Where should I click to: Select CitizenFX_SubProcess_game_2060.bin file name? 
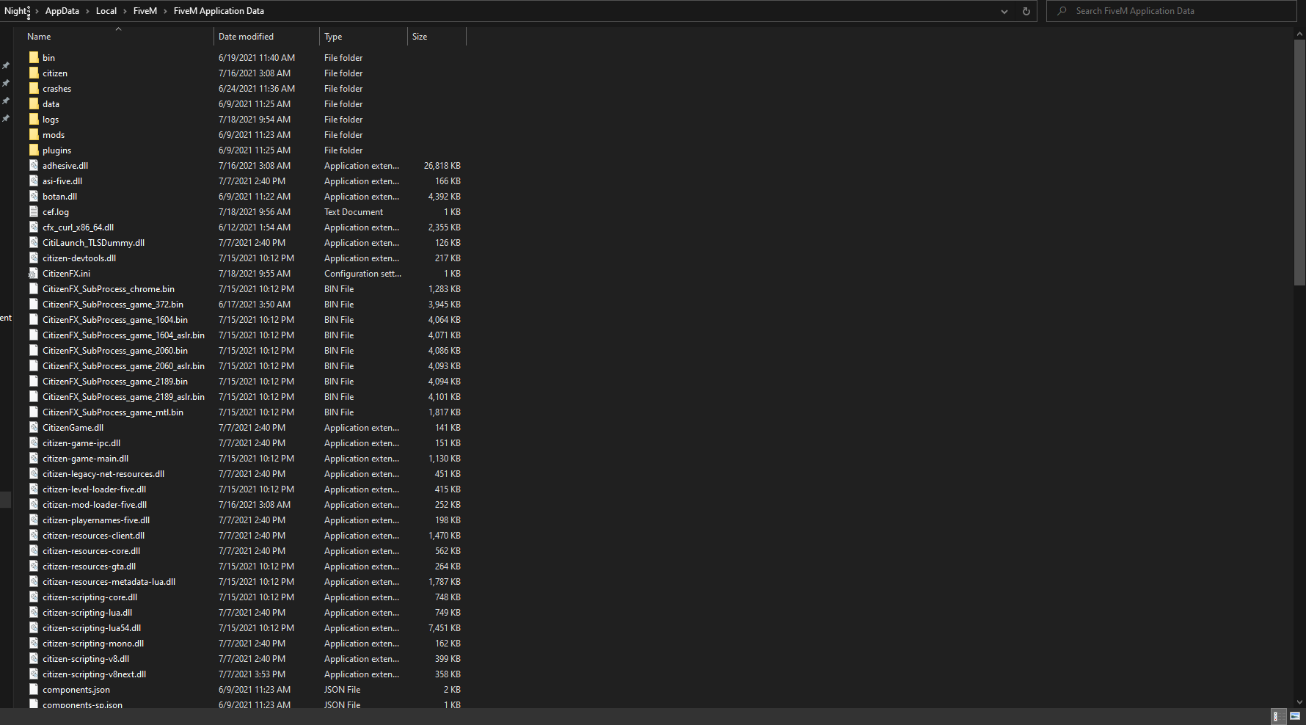tap(115, 351)
